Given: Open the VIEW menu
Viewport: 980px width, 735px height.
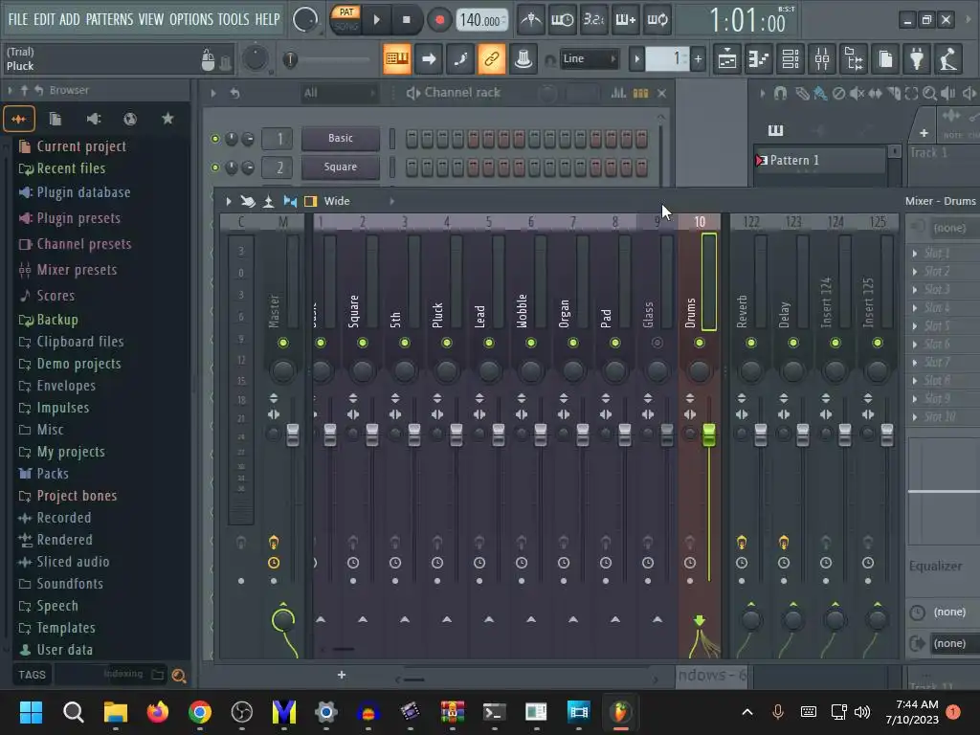Looking at the screenshot, I should click(x=150, y=19).
